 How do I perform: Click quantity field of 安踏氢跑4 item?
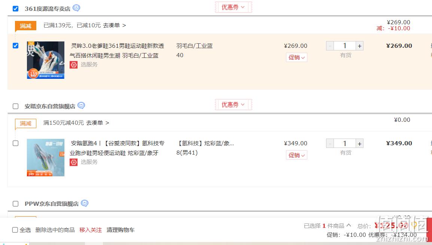[345, 143]
